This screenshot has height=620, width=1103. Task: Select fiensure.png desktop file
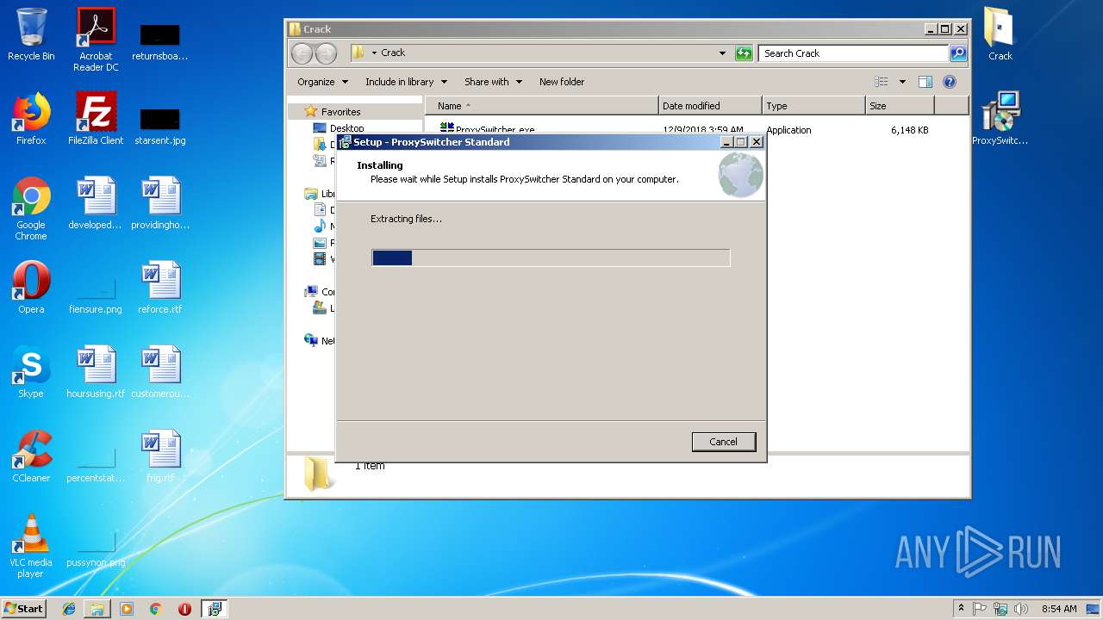click(96, 296)
